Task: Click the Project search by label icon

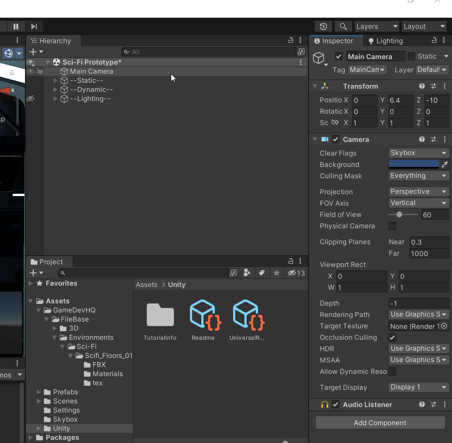Action: click(262, 273)
